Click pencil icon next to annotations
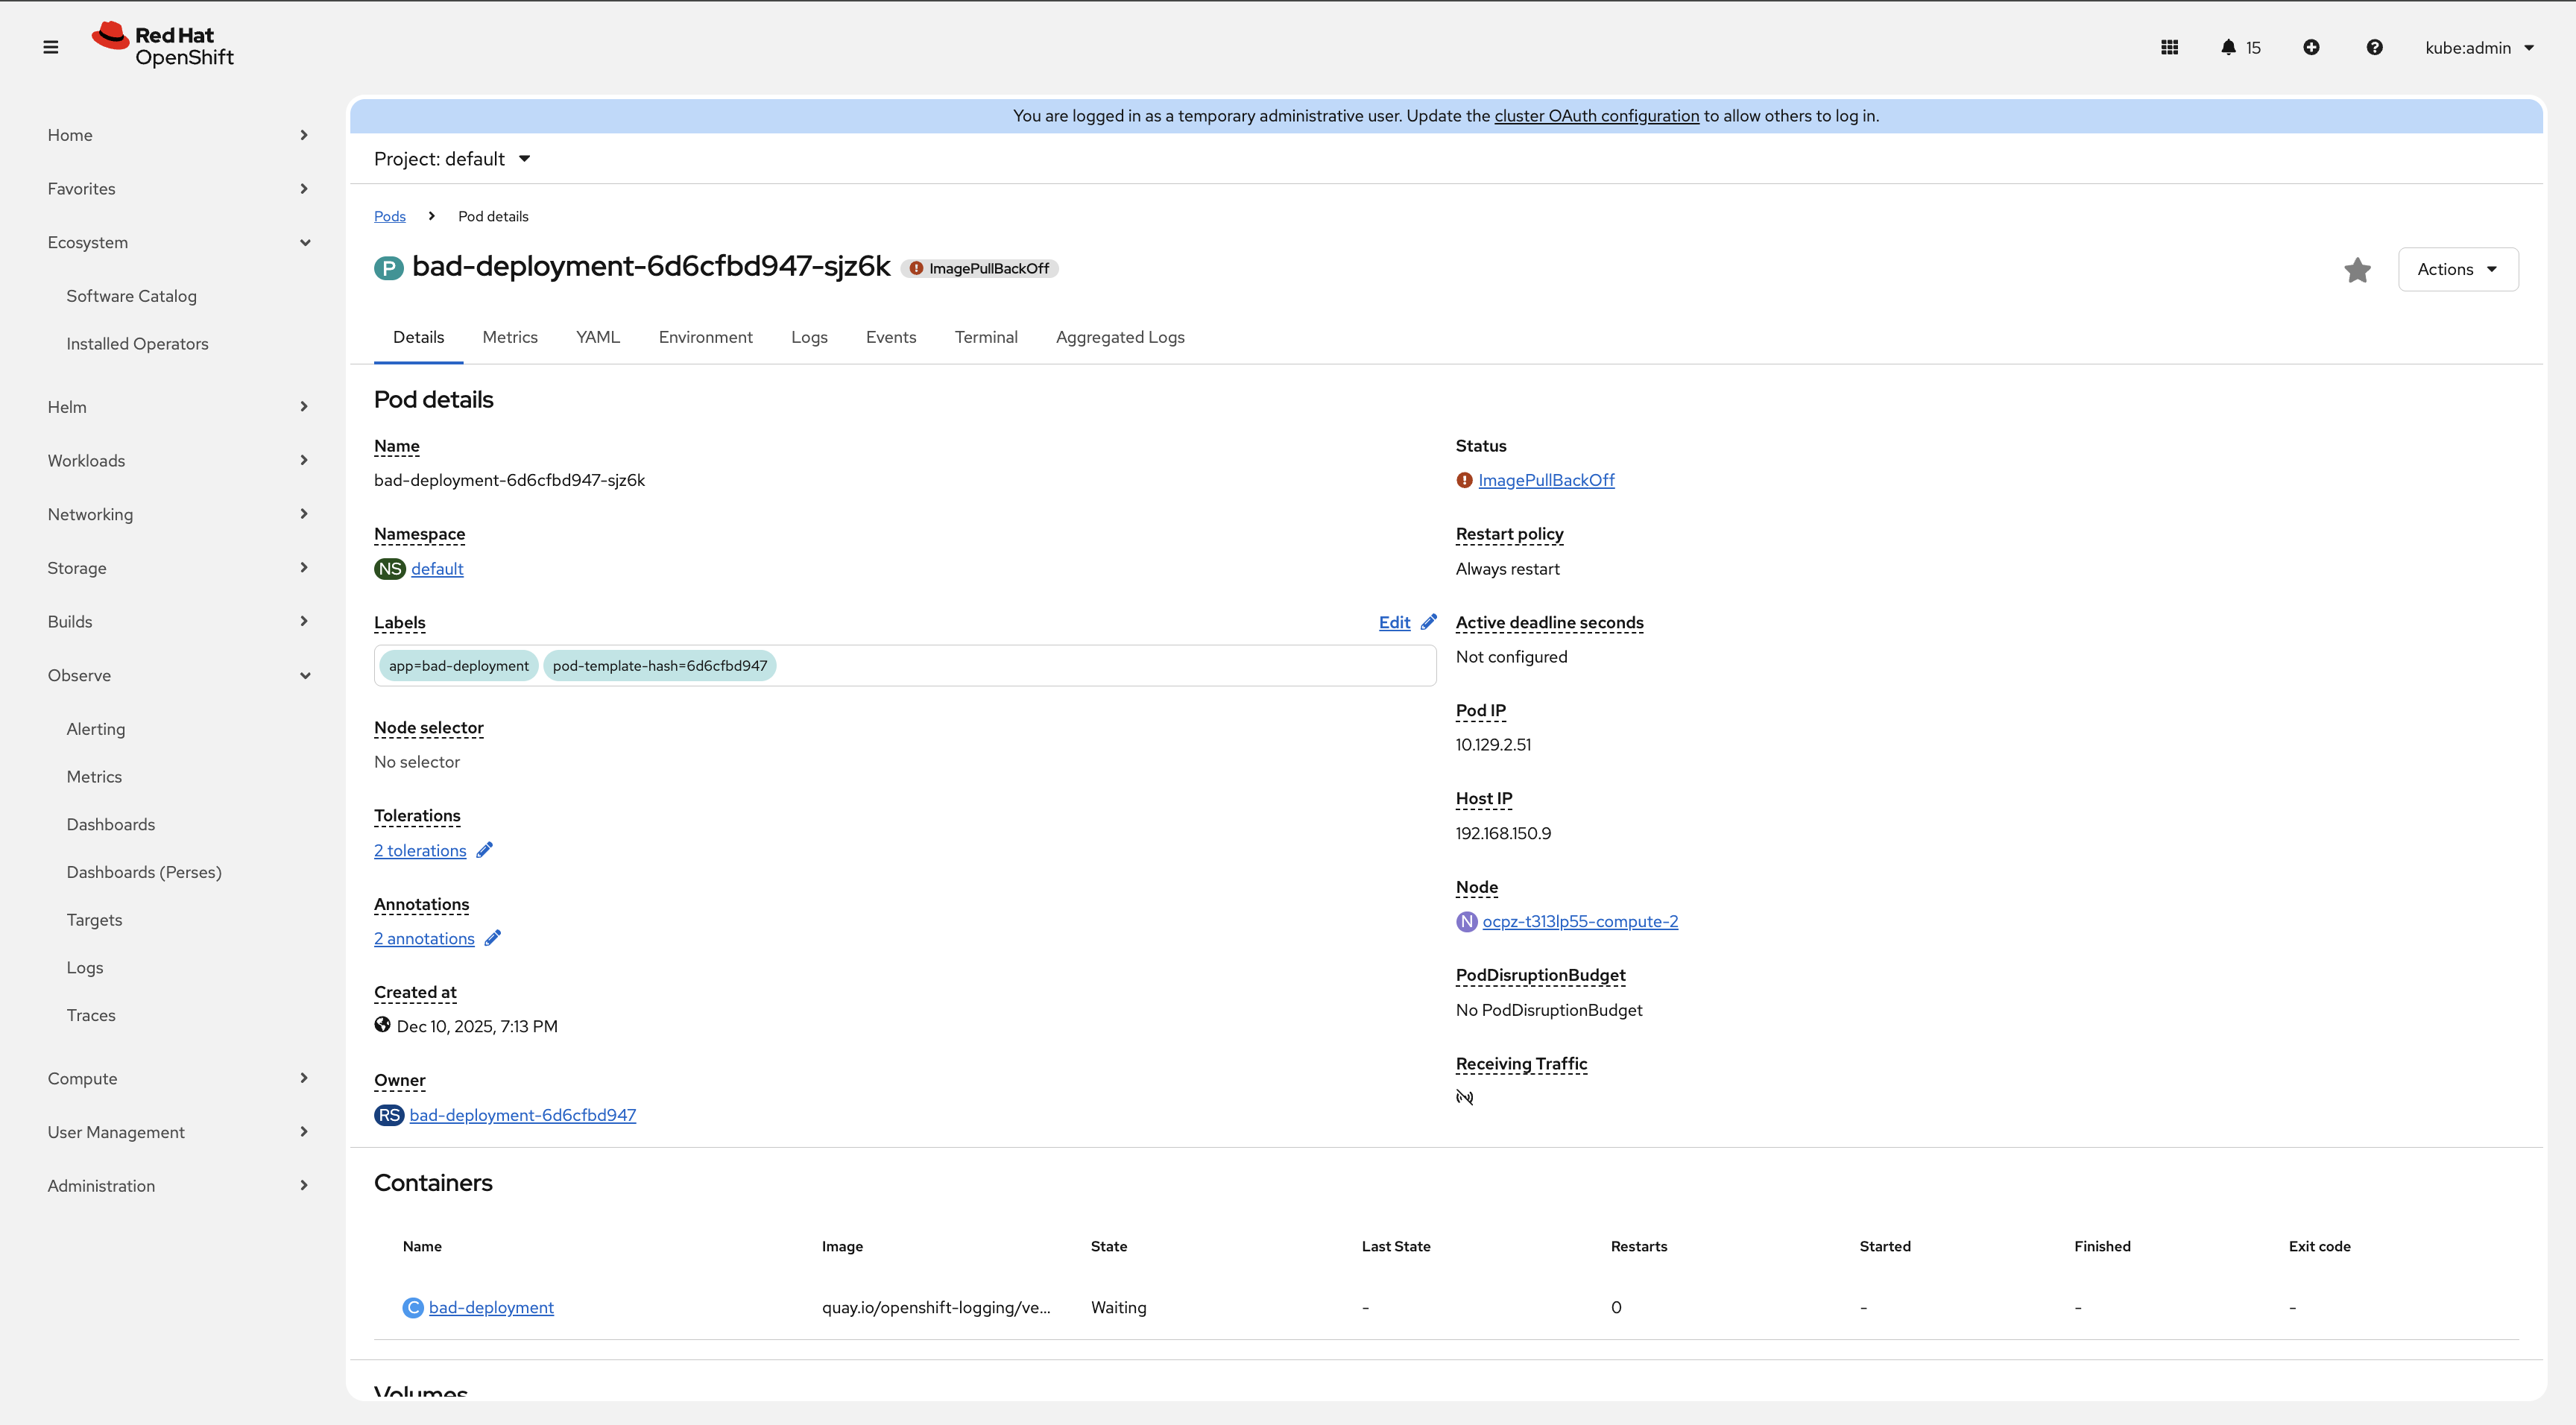Screen dimensions: 2576x1425 [493, 938]
